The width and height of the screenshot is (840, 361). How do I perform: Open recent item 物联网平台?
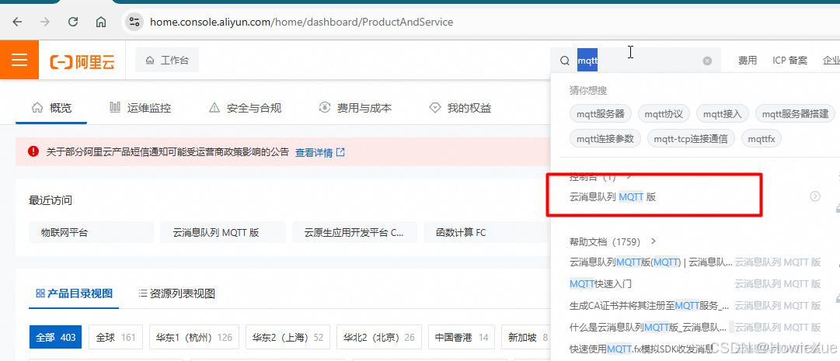[91, 232]
